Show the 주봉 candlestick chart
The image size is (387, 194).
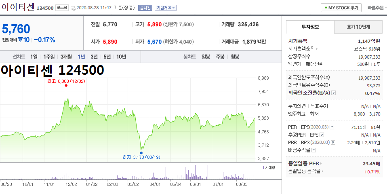click(220, 57)
